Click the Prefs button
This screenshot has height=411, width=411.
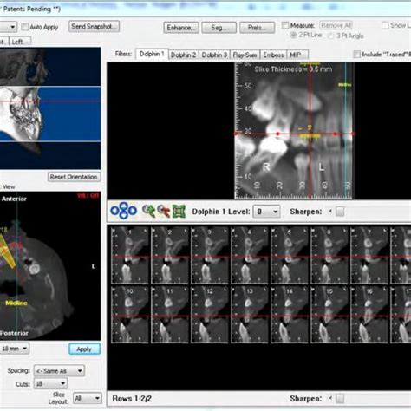coord(257,28)
